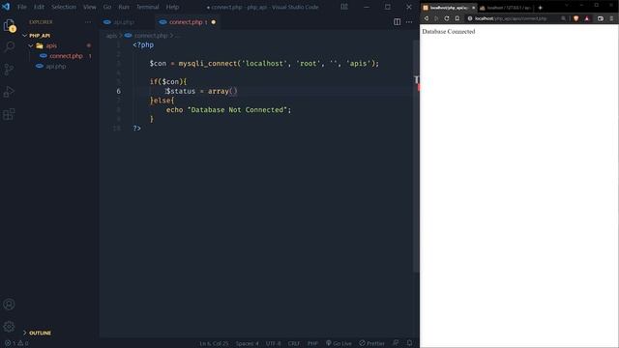
Task: Open the File menu
Action: pyautogui.click(x=21, y=7)
